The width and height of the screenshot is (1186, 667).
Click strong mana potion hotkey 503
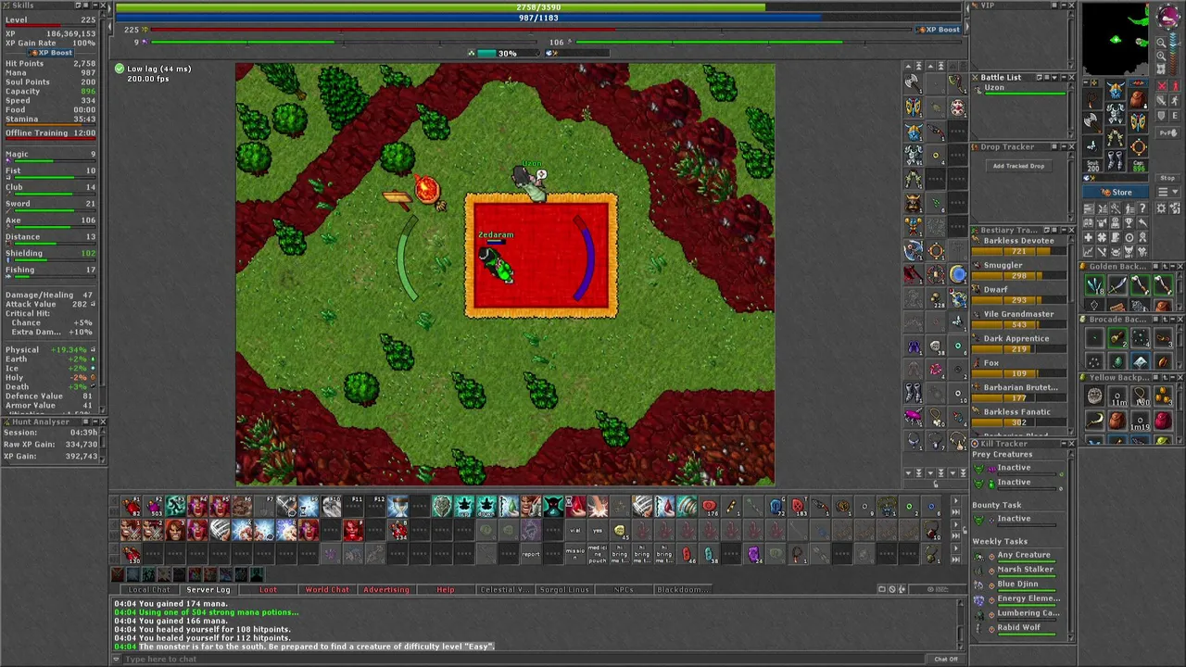point(155,506)
